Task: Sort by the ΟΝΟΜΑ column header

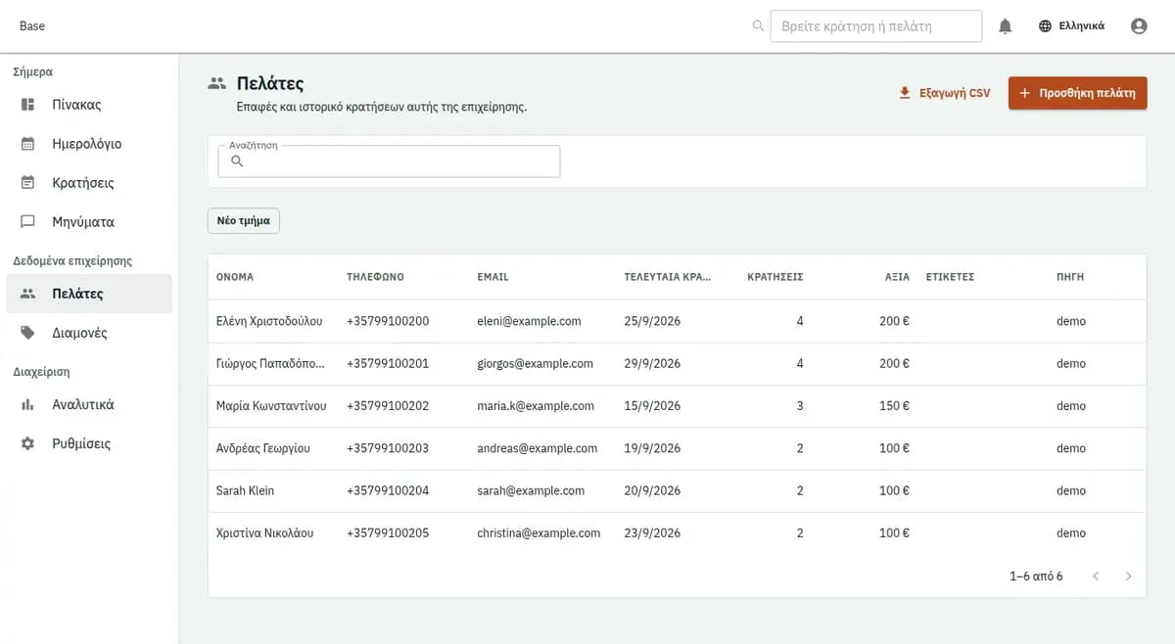Action: point(235,277)
